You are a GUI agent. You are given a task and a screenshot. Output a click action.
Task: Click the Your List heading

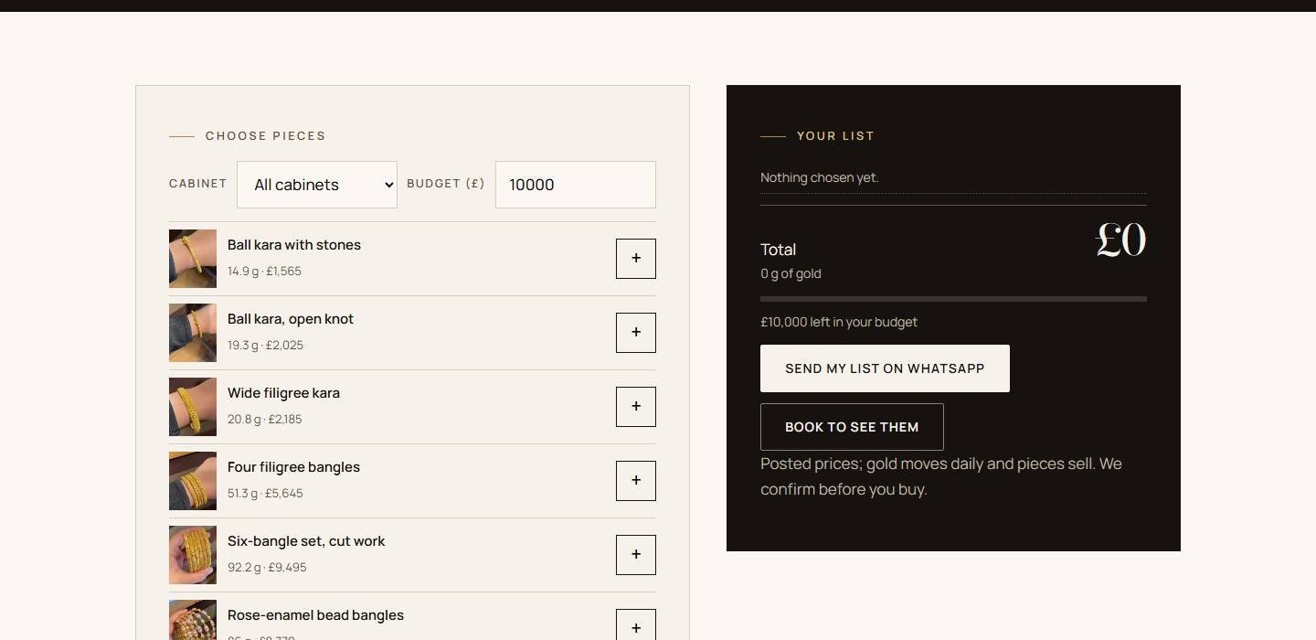(835, 136)
